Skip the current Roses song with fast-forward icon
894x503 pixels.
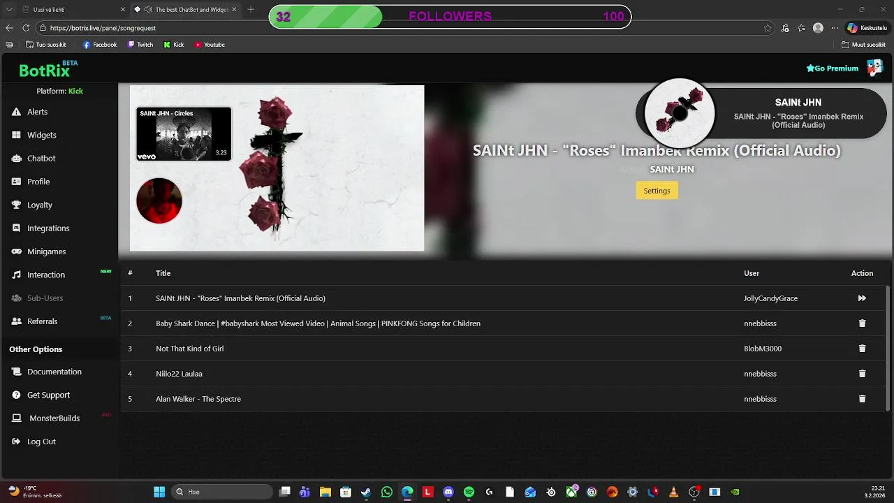click(x=862, y=298)
